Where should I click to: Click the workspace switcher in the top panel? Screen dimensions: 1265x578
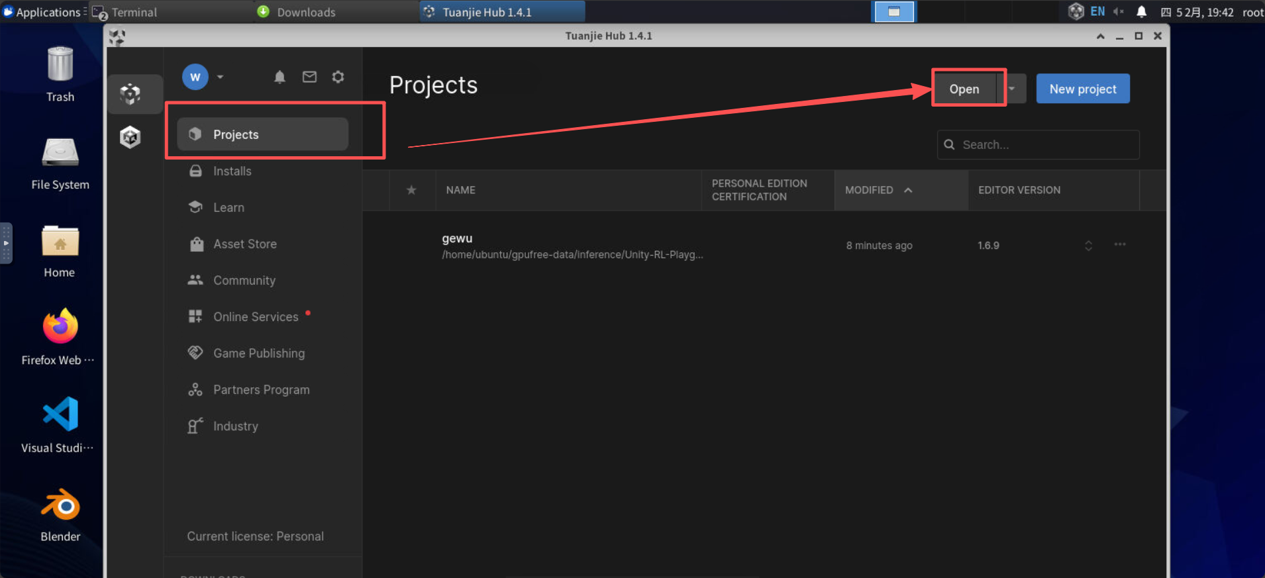click(x=894, y=12)
